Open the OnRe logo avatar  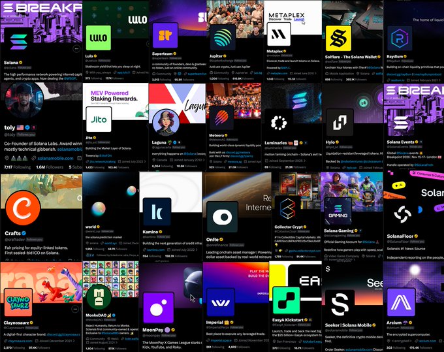[222, 217]
